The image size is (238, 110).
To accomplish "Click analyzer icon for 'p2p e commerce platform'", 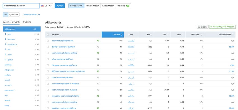I will point(98,59).
